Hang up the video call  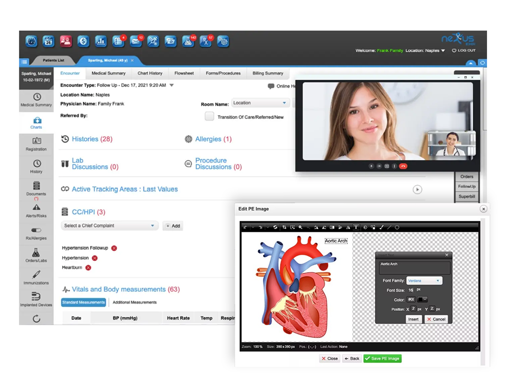403,166
